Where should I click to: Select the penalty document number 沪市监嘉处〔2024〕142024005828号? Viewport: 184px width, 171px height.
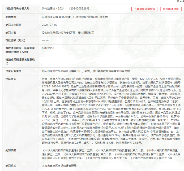tap(66, 8)
